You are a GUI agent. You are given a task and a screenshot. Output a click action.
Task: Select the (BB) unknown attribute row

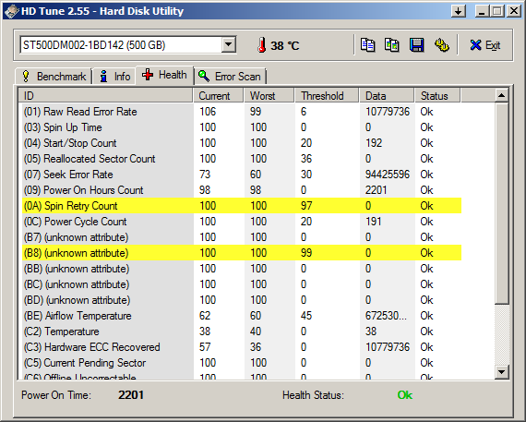pos(242,268)
